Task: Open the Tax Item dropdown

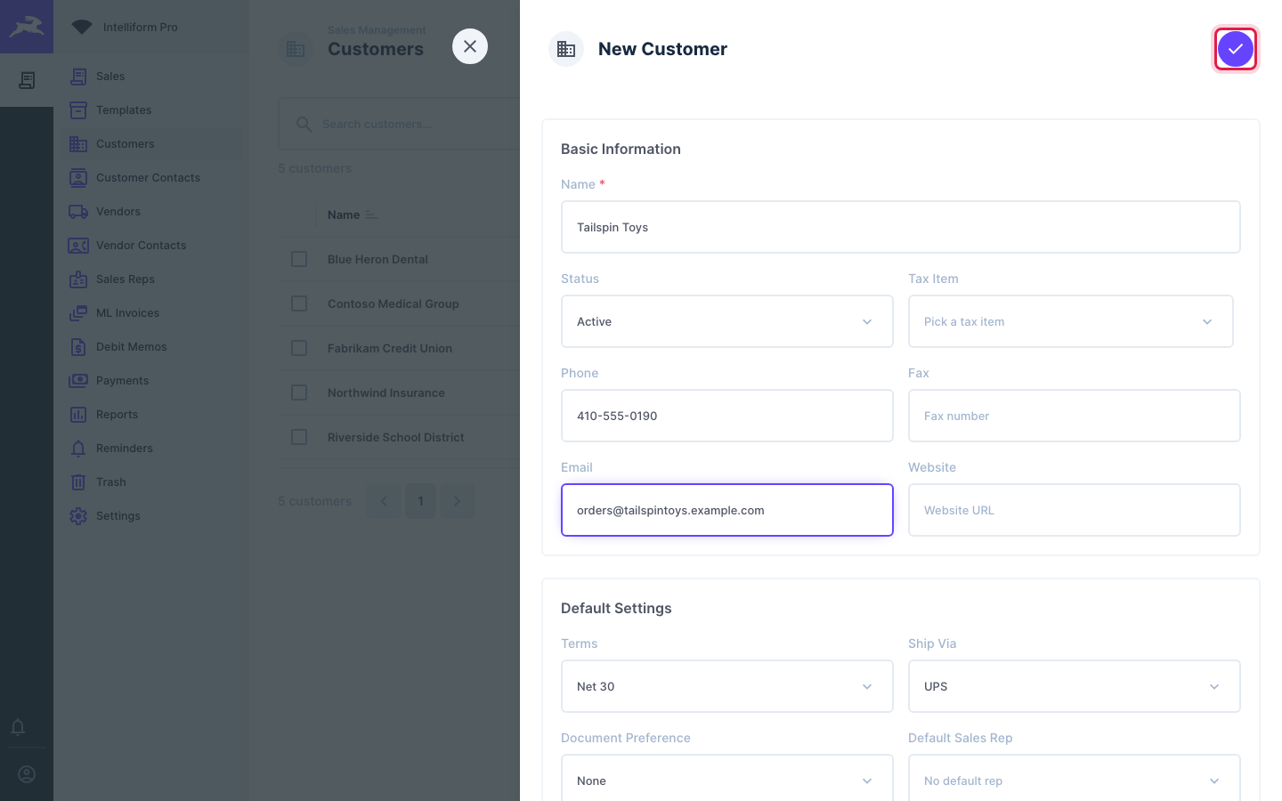Action: click(x=1070, y=321)
